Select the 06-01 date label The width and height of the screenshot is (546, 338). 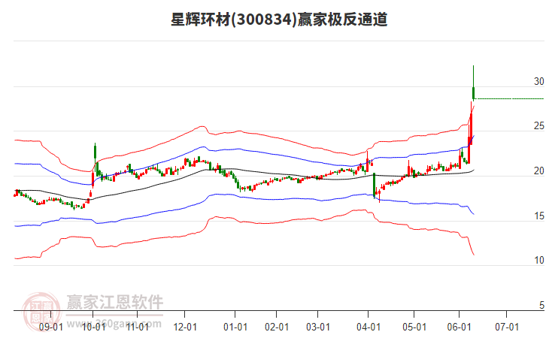tap(459, 327)
